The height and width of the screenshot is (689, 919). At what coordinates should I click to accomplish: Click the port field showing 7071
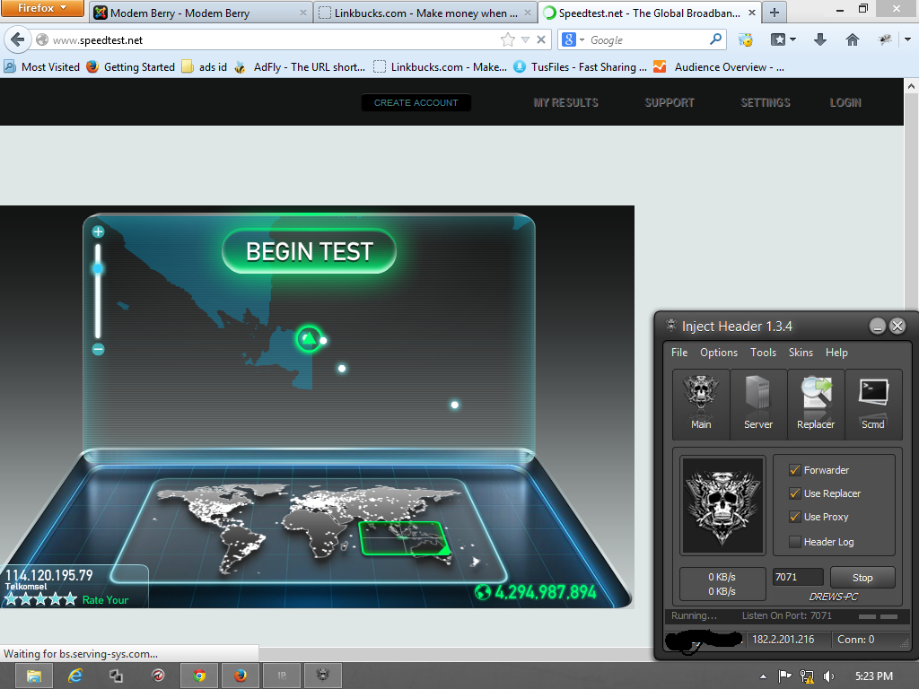pyautogui.click(x=798, y=577)
